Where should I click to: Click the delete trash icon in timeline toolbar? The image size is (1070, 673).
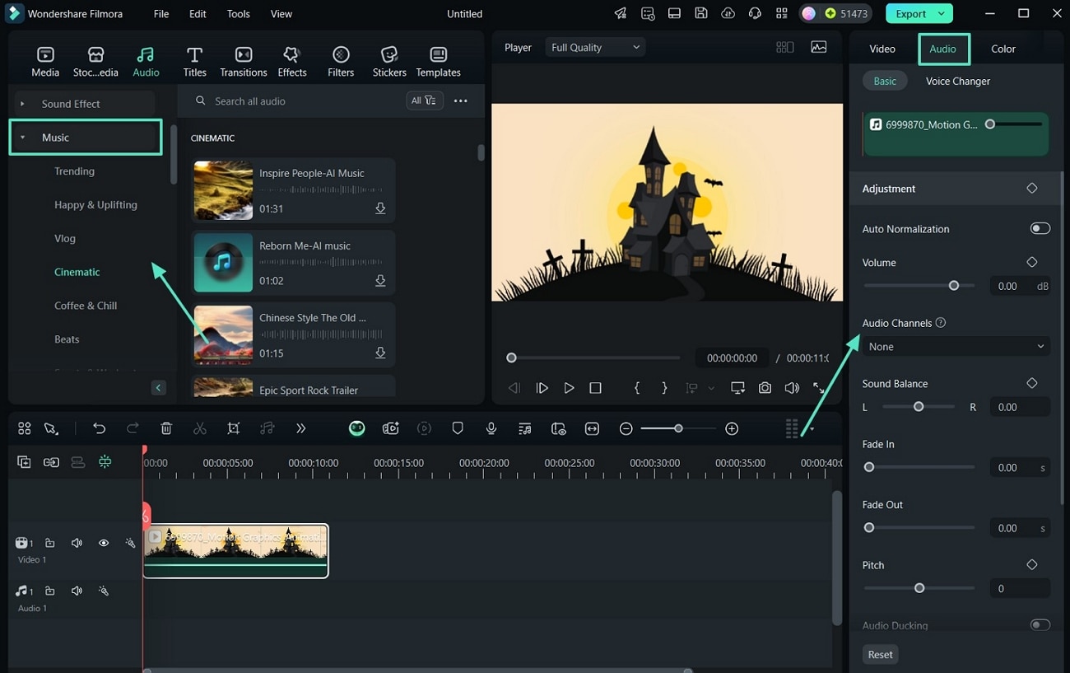click(166, 428)
